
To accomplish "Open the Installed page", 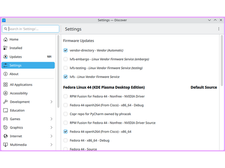I will pos(28,48).
